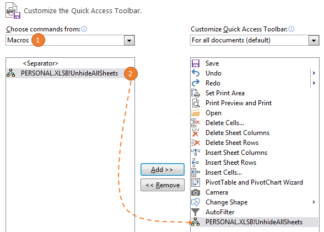Click the Print Preview and Print icon
Image resolution: width=324 pixels, height=232 pixels.
(x=196, y=103)
